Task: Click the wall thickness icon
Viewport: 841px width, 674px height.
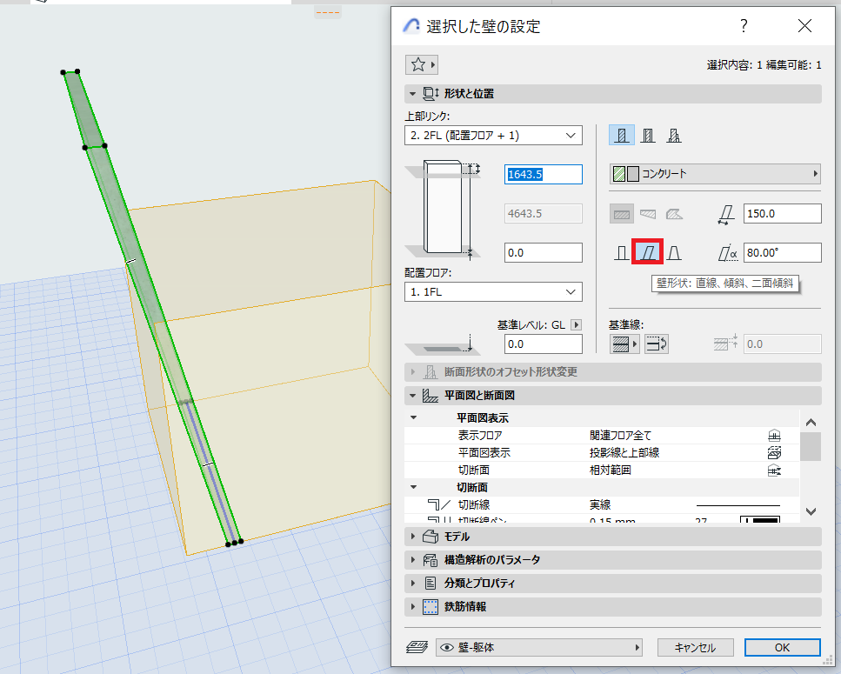Action: (726, 214)
